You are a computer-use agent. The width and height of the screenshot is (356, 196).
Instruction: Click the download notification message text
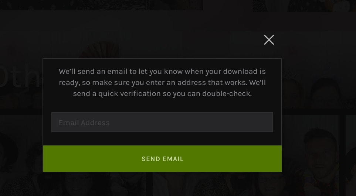click(x=162, y=82)
